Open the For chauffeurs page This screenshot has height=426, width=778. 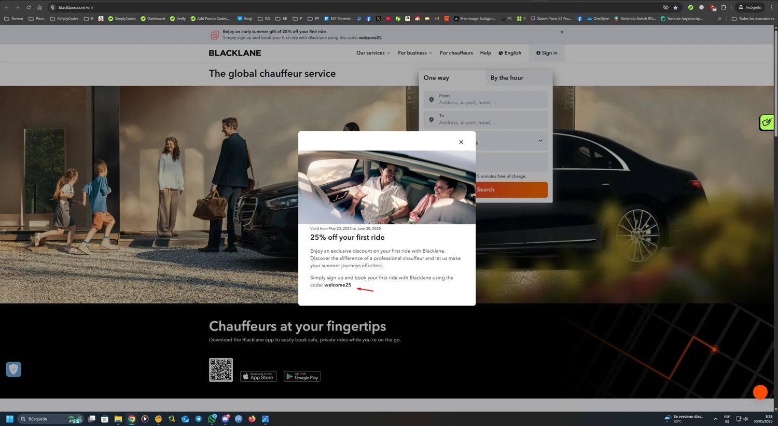(456, 53)
